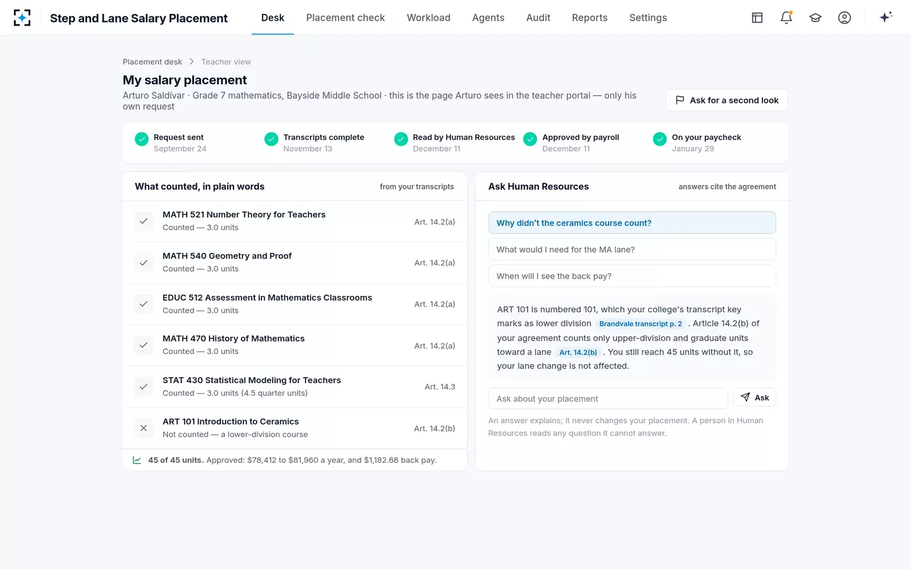Select When will I see the back pay
911x569 pixels.
coord(632,276)
